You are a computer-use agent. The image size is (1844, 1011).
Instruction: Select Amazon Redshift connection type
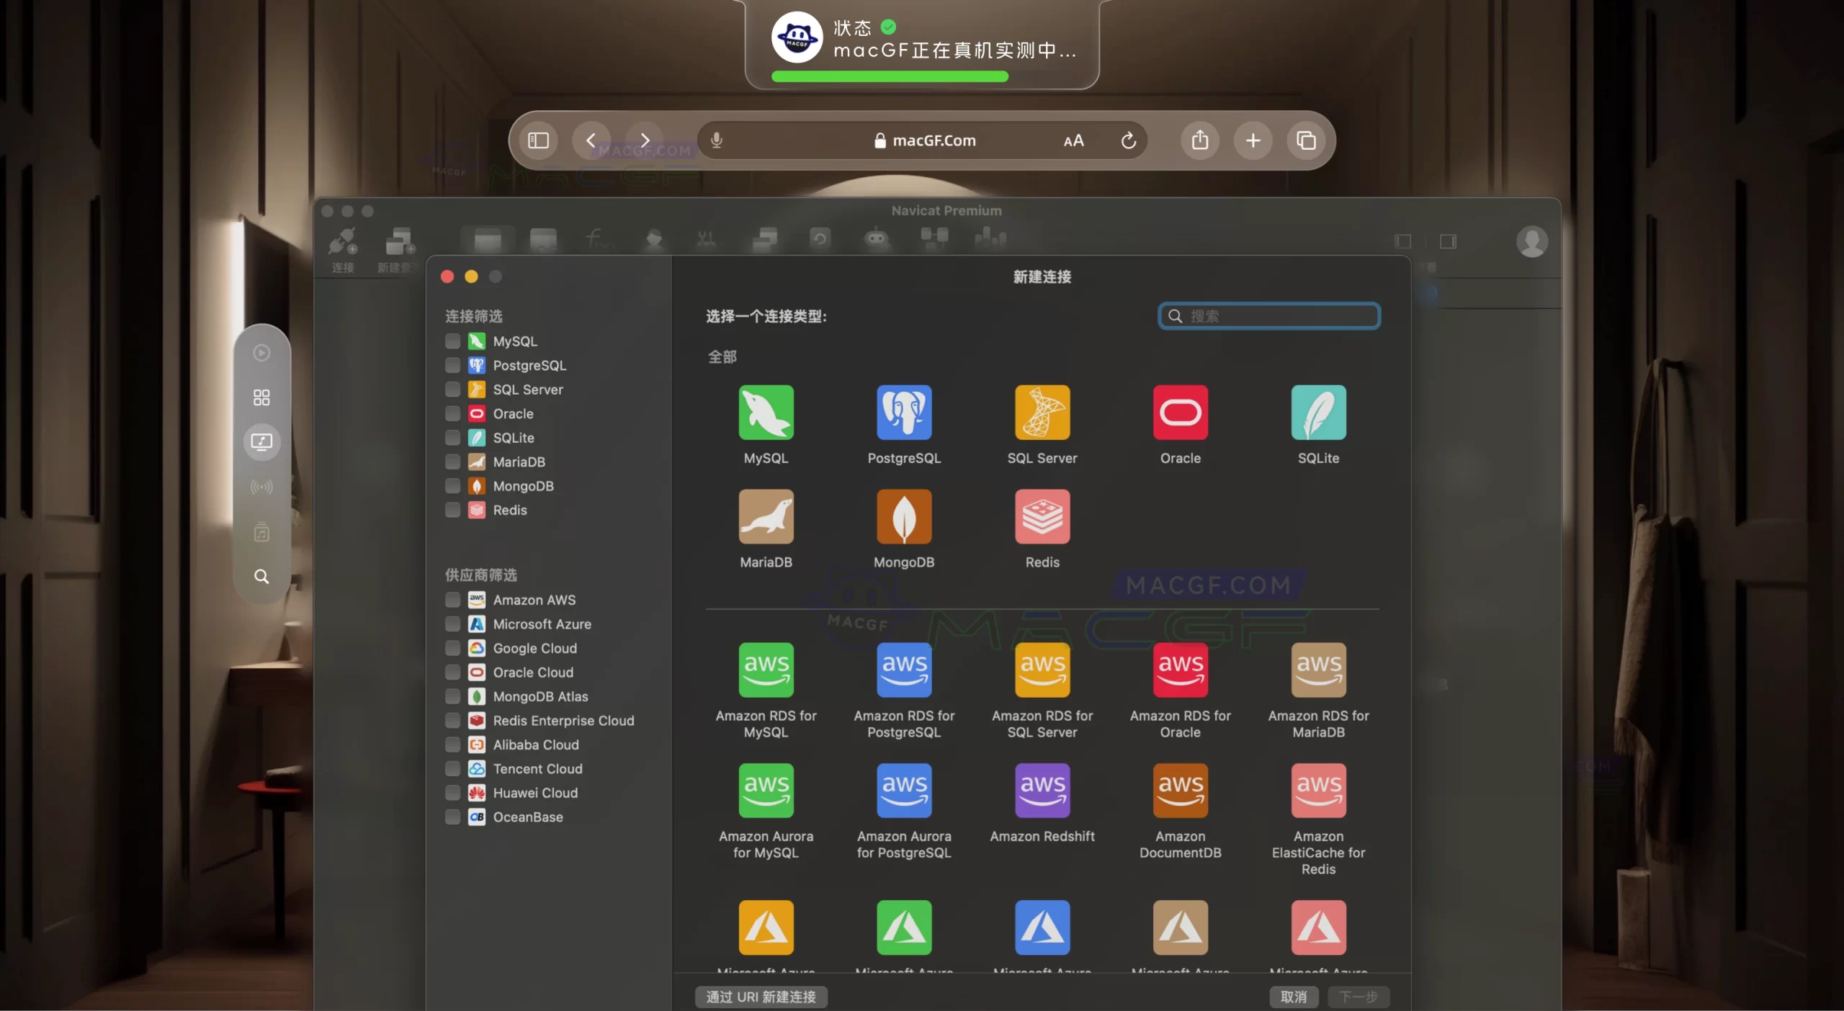coord(1042,790)
